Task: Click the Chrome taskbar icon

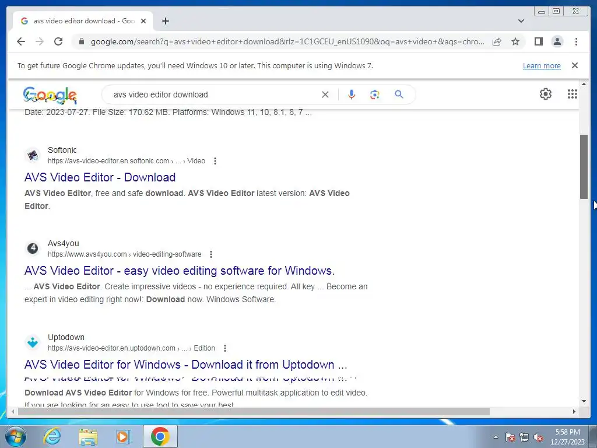Action: coord(160,436)
